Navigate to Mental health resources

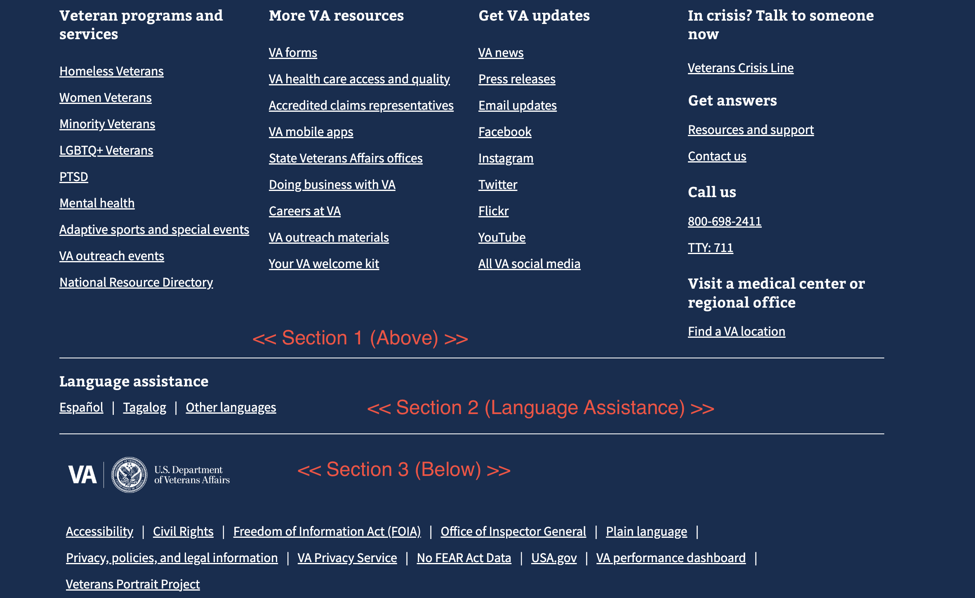click(96, 203)
